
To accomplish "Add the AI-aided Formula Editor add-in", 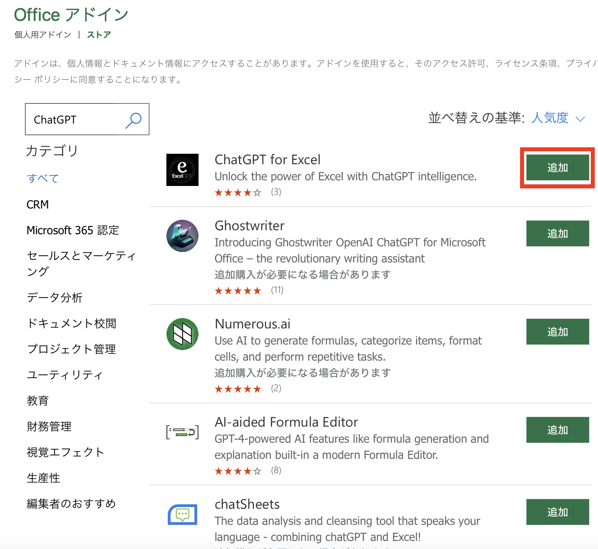I will coord(557,430).
